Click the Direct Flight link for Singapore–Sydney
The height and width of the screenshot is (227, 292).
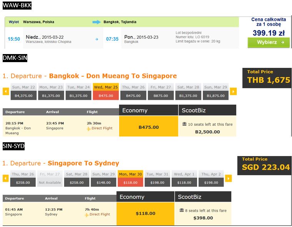click(x=100, y=214)
